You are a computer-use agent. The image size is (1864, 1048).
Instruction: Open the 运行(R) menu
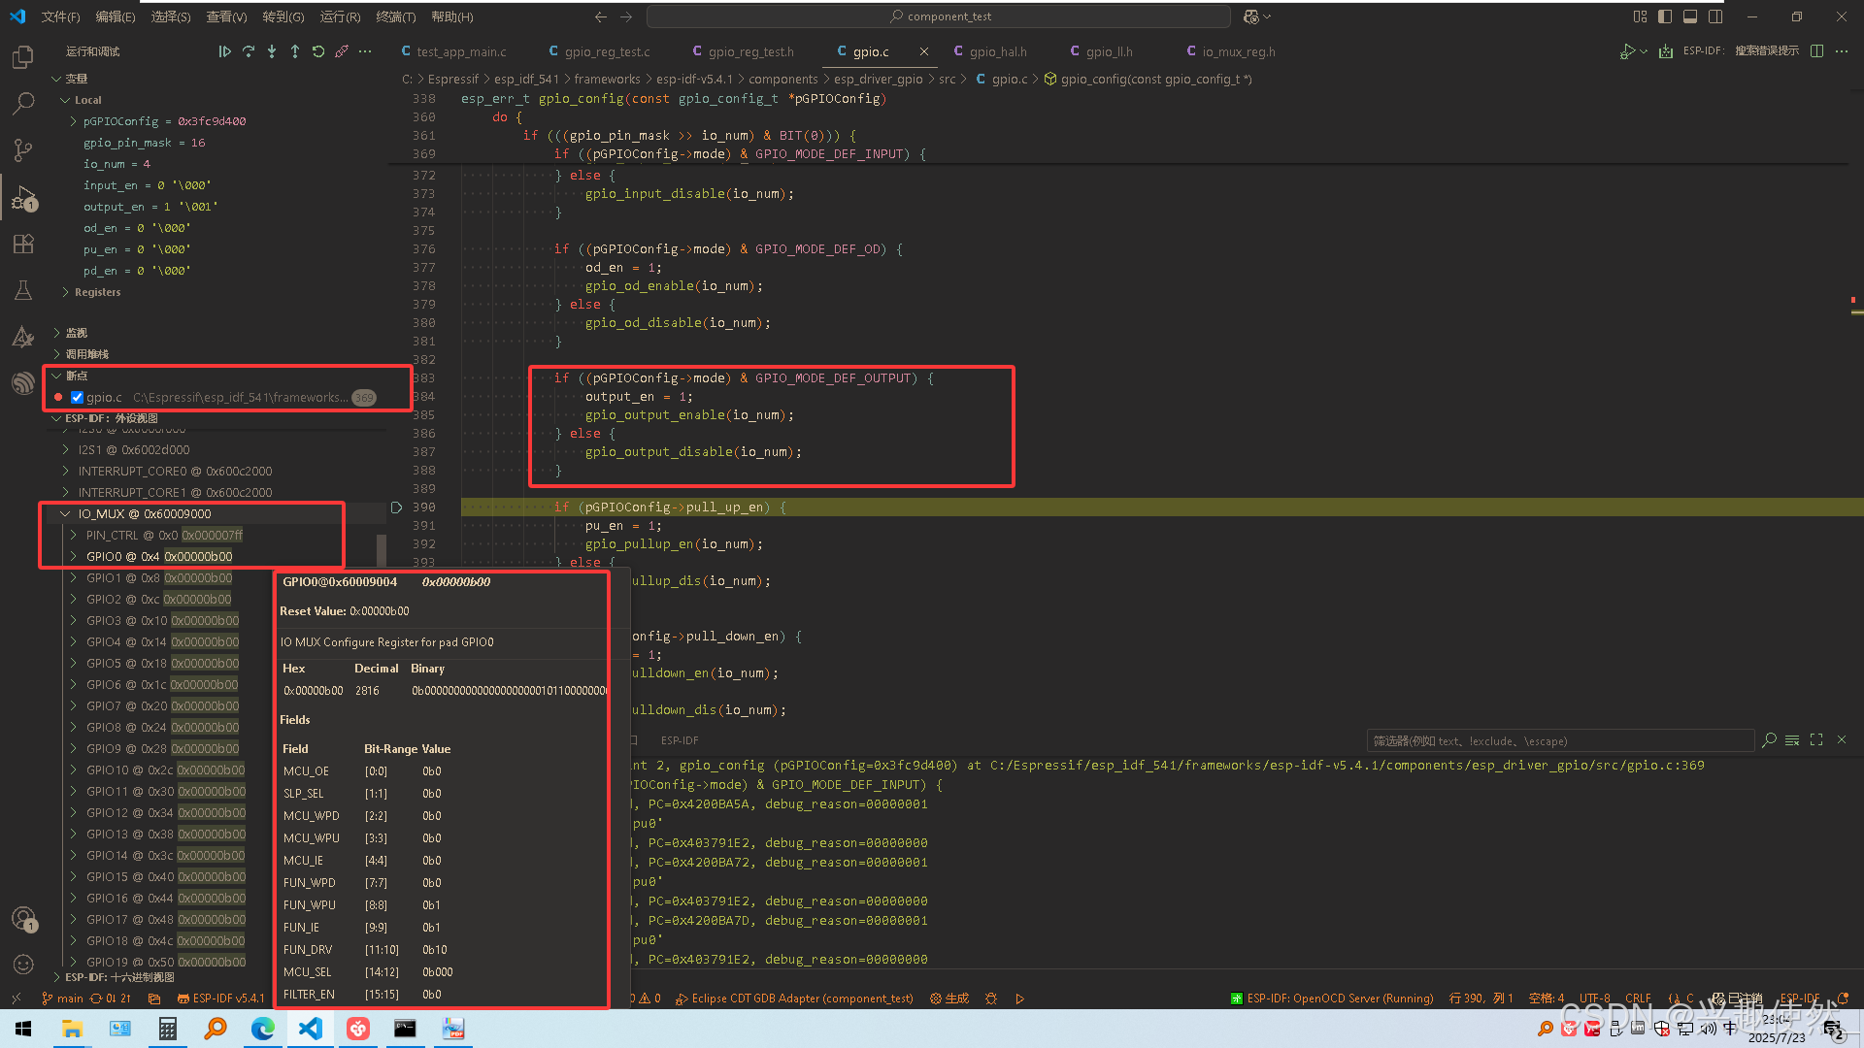pos(340,16)
